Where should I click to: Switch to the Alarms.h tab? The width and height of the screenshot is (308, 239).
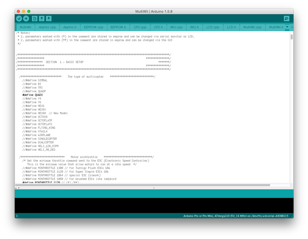point(70,27)
